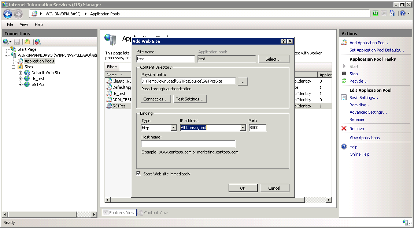The height and width of the screenshot is (228, 414).
Task: Click View Applications link
Action: (365, 138)
